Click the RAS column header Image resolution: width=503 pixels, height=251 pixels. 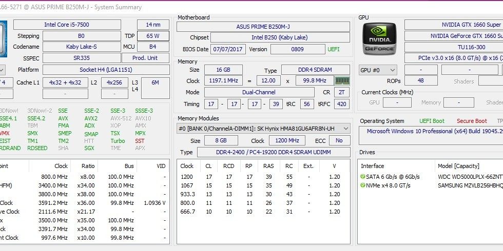pos(268,166)
